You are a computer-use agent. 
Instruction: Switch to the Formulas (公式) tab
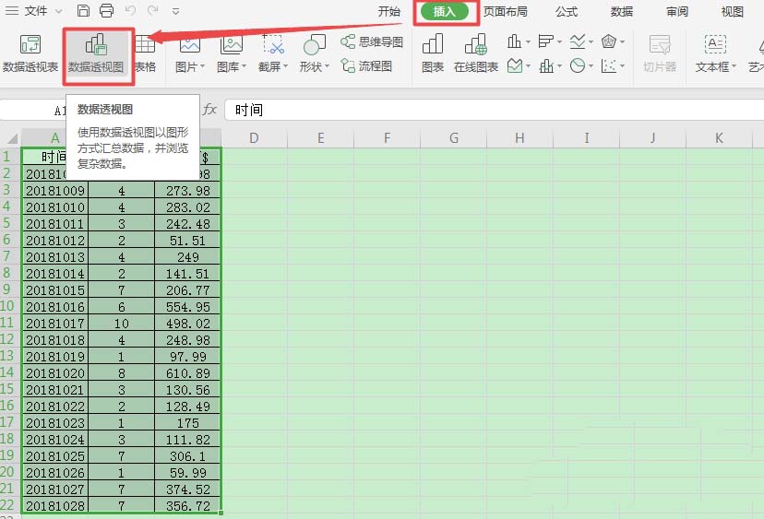(567, 12)
